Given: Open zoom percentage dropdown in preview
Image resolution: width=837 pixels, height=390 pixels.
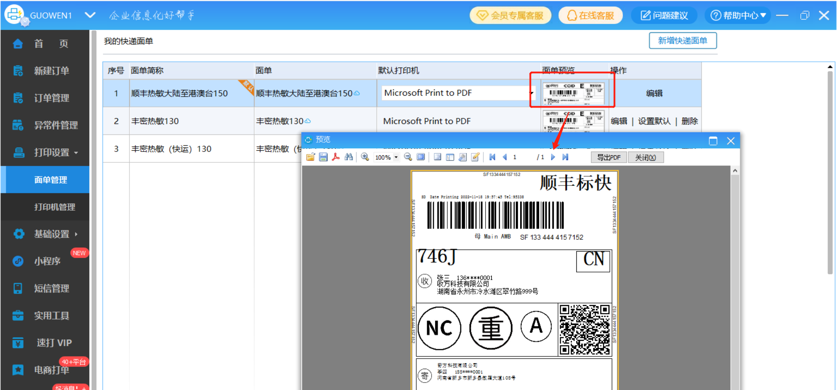Looking at the screenshot, I should point(396,157).
